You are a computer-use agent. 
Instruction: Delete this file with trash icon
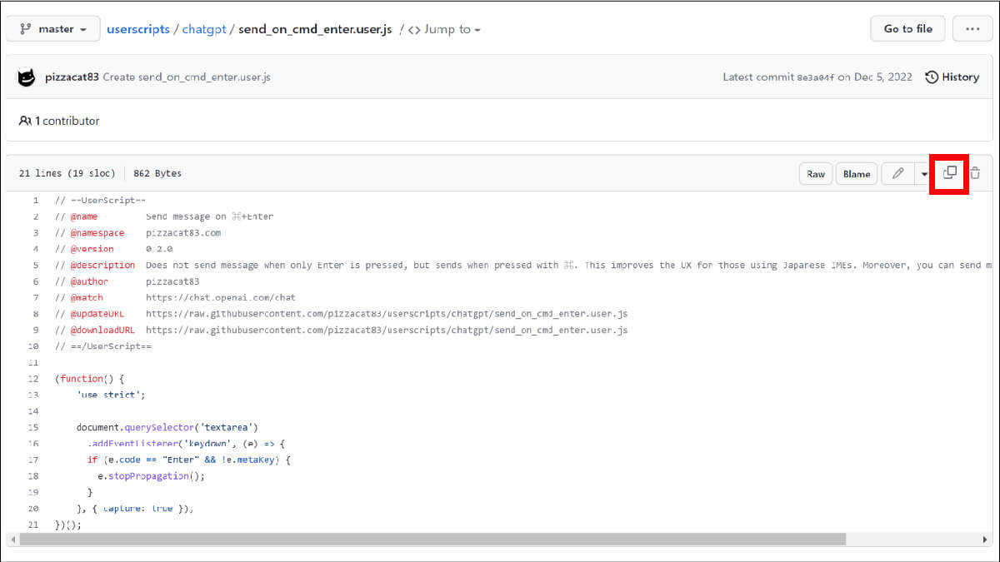click(x=975, y=173)
